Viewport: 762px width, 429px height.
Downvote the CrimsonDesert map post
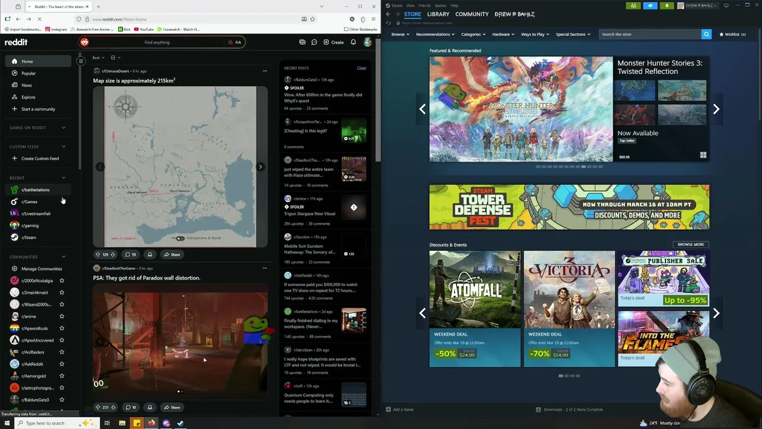click(x=113, y=254)
